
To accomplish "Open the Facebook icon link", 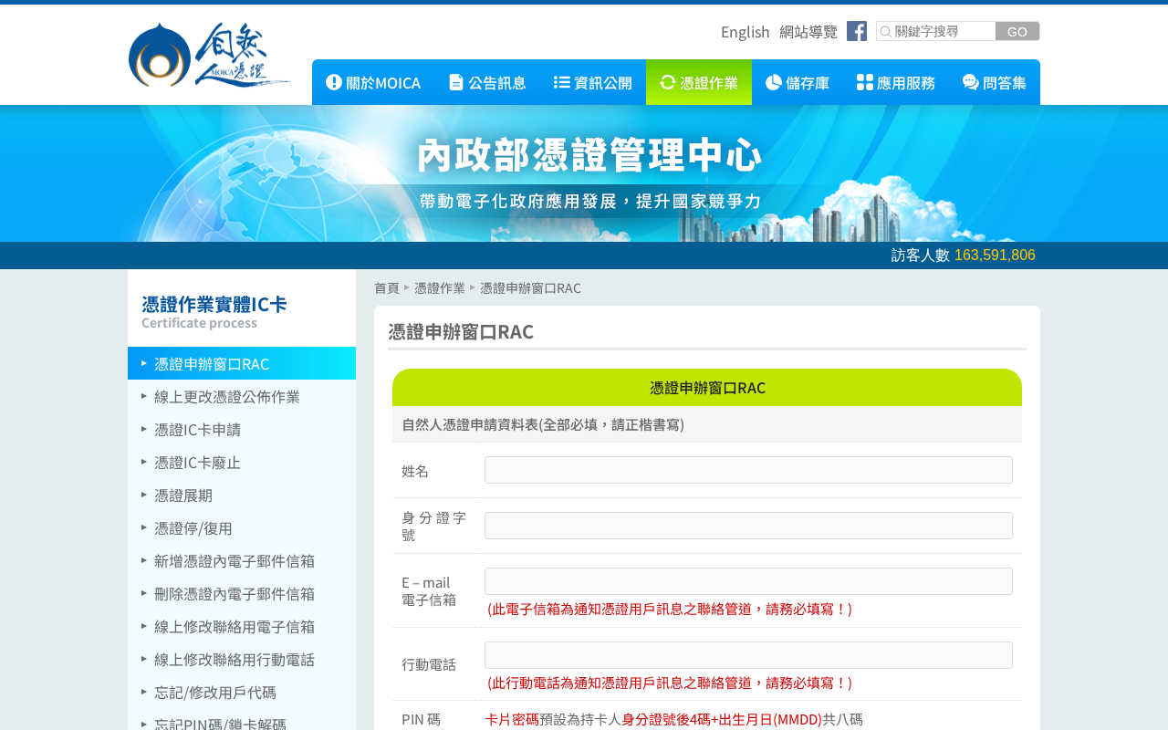I will point(857,31).
